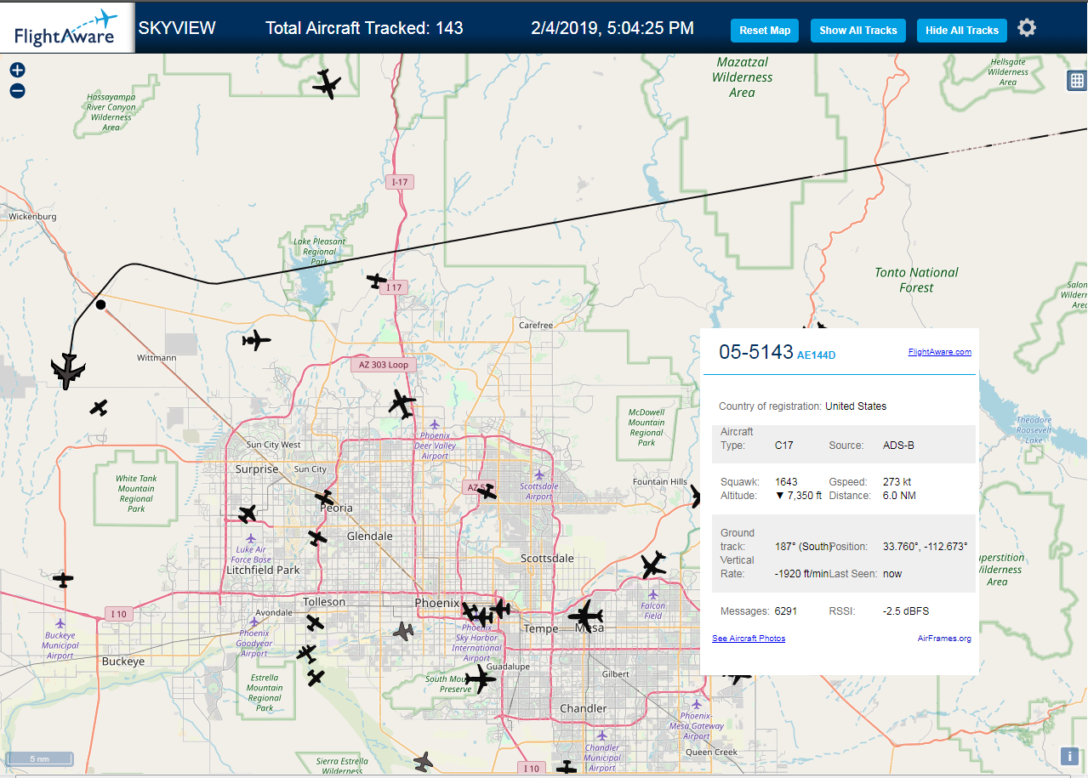Click the black track point near Wickenburg
The image size is (1088, 778).
[x=100, y=304]
